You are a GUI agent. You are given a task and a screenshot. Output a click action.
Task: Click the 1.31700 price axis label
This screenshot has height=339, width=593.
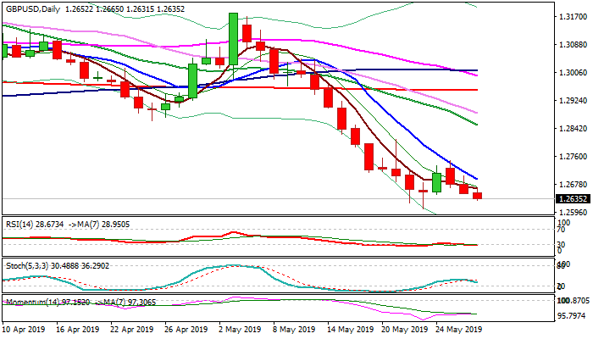click(572, 17)
